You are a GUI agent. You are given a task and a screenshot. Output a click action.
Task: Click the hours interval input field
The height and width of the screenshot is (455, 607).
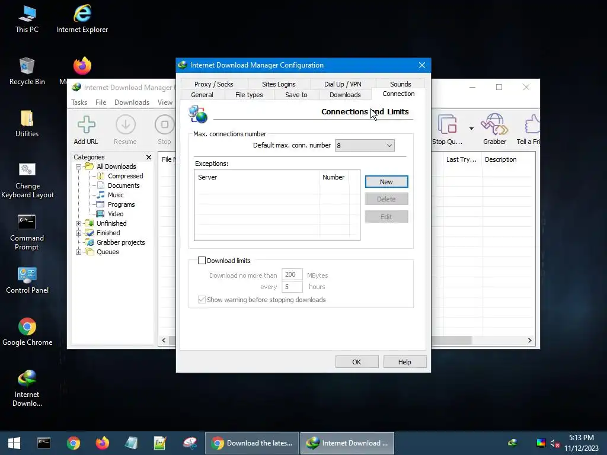[x=292, y=287]
